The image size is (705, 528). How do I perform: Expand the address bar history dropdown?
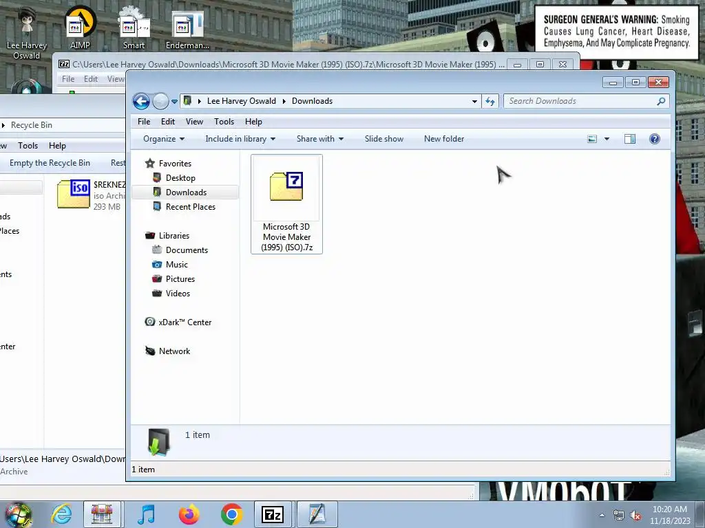(x=474, y=102)
